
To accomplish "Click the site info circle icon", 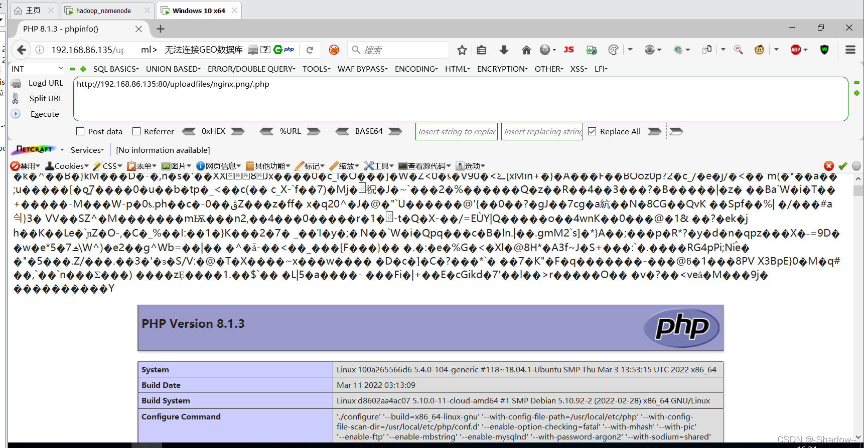I will [40, 50].
